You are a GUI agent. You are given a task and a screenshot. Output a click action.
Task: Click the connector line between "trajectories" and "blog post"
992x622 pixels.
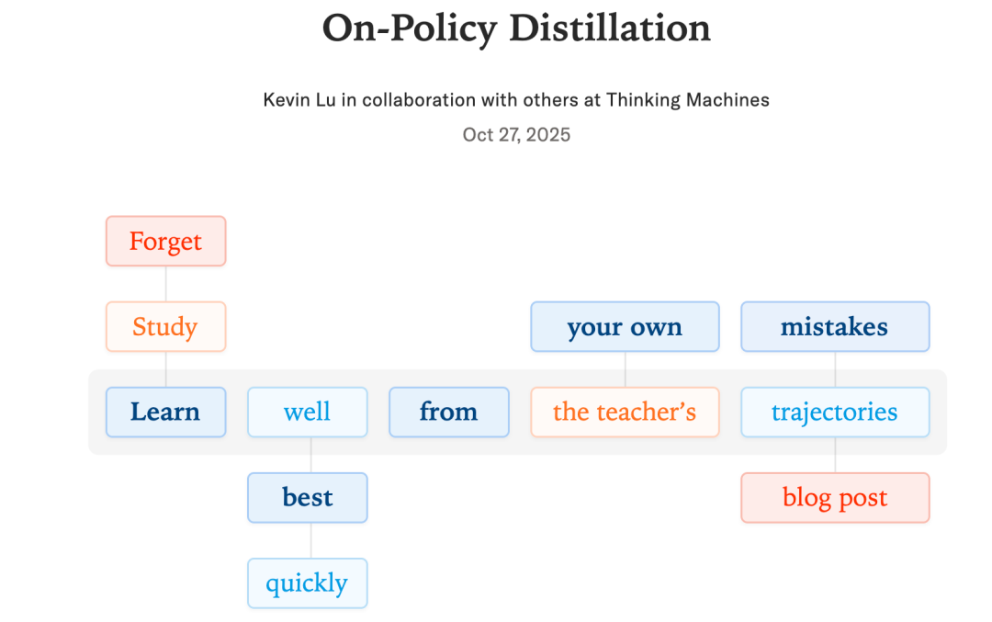(835, 455)
